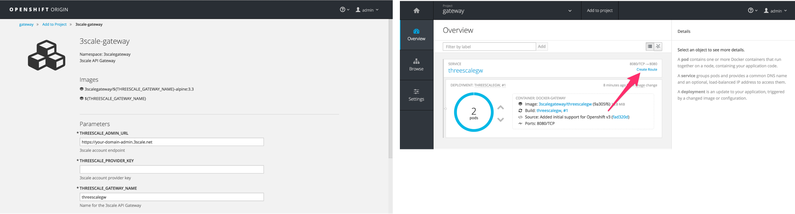Viewport: 795px width, 214px height.
Task: Click the 3scale-gateway page heading
Action: point(105,41)
